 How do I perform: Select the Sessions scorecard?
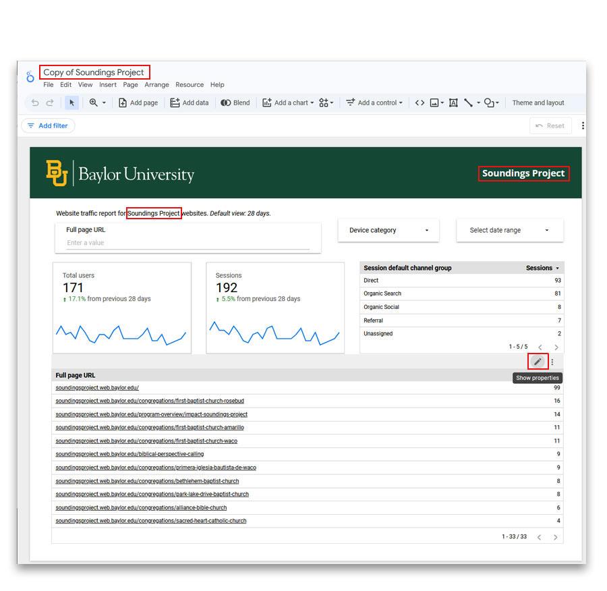pyautogui.click(x=275, y=308)
